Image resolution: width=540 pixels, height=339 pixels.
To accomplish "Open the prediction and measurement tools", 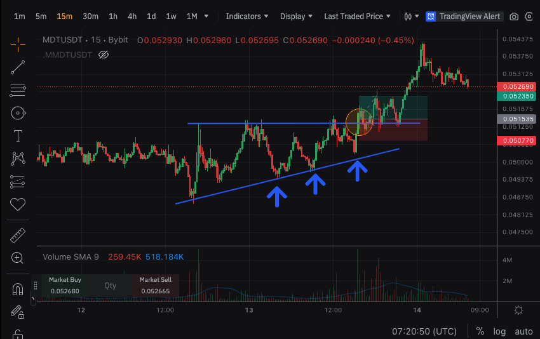I will tap(18, 182).
